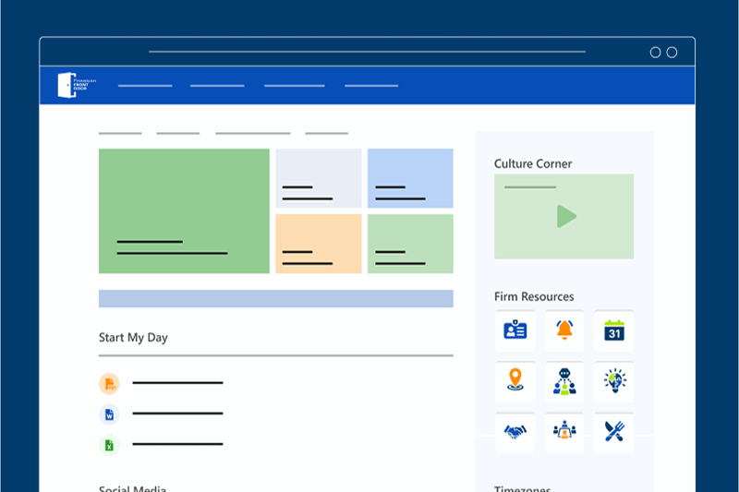The width and height of the screenshot is (739, 492).
Task: Open the orange location pin icon
Action: pyautogui.click(x=515, y=380)
